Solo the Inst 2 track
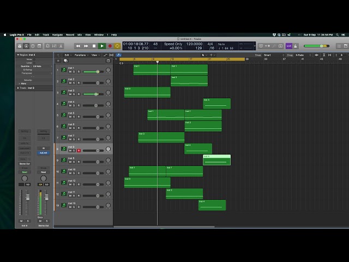Screen dimensions: 349x262 (x=74, y=83)
